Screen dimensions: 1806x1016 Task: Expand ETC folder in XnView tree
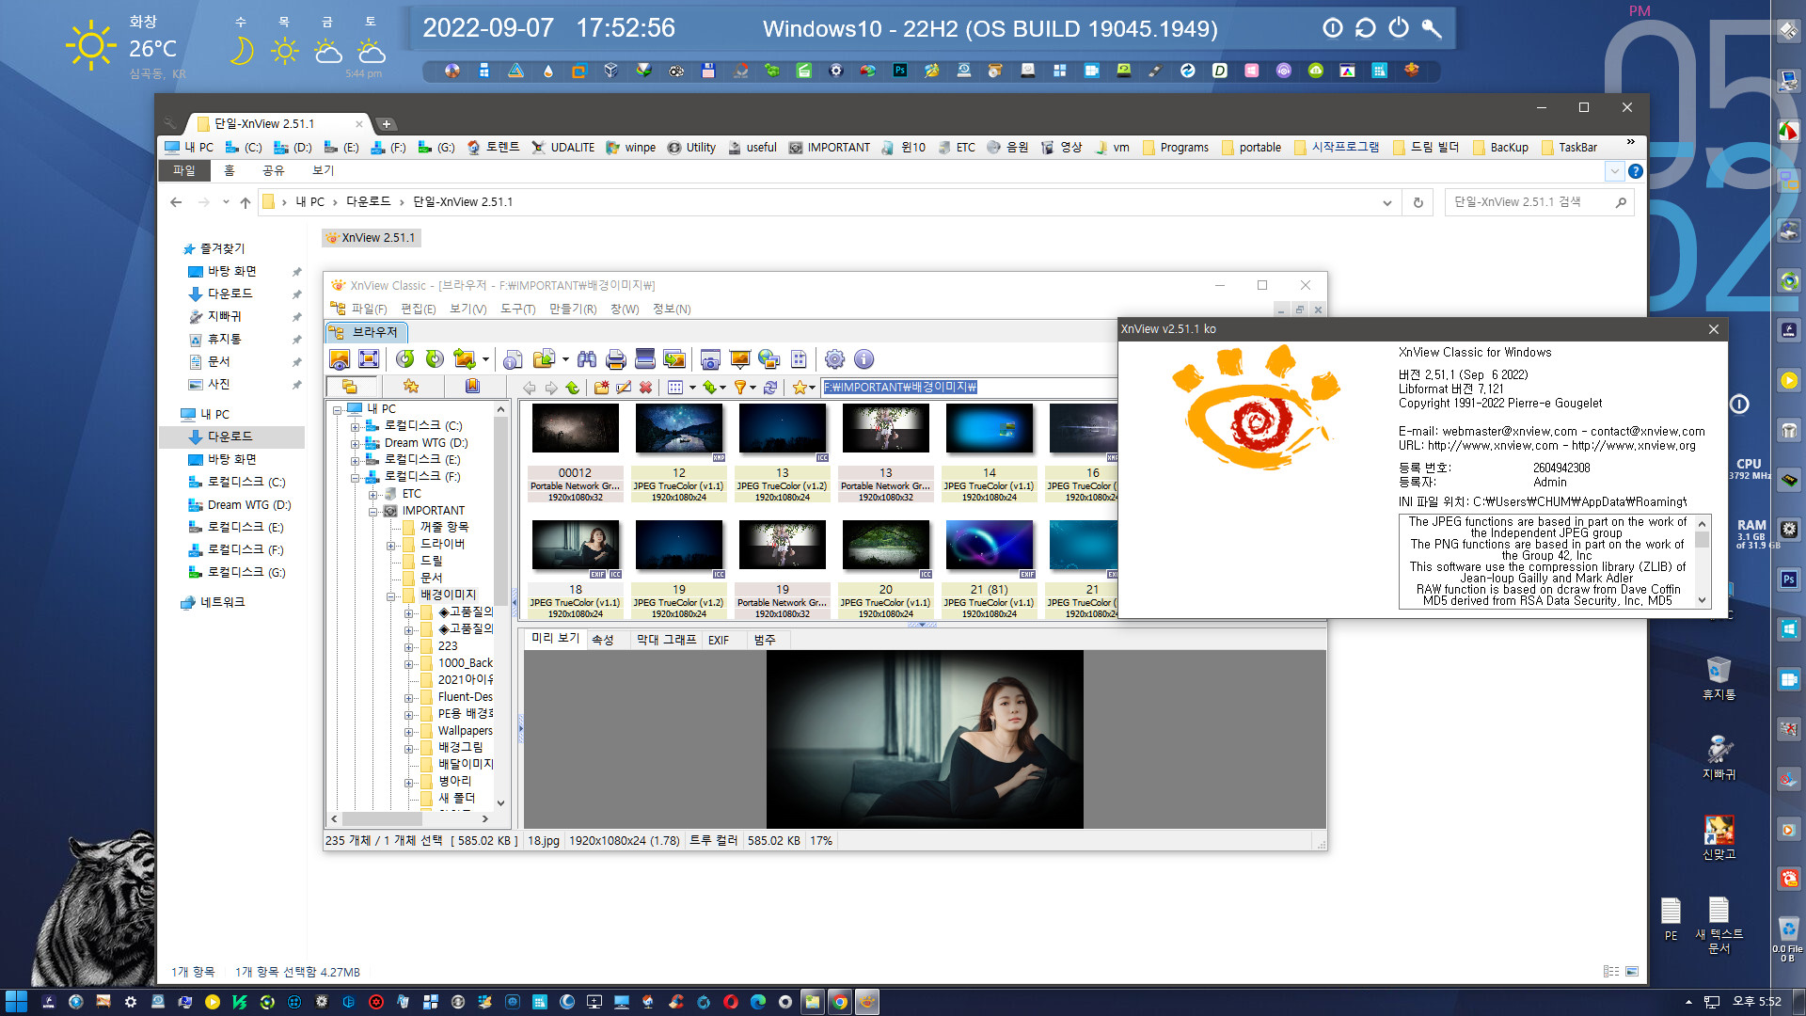tap(373, 494)
